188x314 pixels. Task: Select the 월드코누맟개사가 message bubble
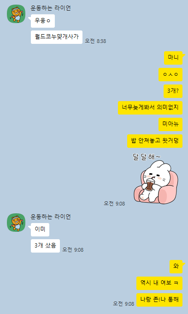(57, 37)
